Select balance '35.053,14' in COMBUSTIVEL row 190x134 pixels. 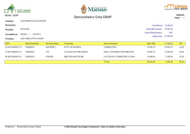[168, 47]
